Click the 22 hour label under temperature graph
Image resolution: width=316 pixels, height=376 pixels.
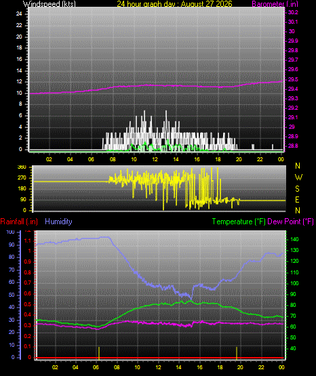[x=261, y=367]
